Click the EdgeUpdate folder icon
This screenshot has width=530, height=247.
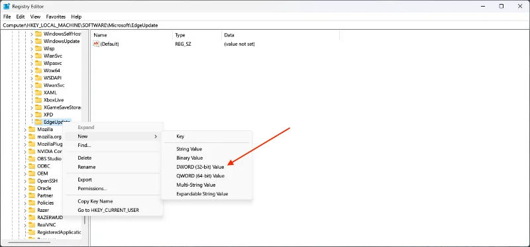[38, 122]
